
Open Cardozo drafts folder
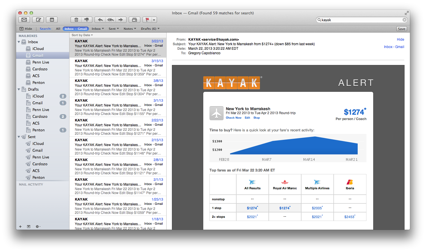(43, 116)
